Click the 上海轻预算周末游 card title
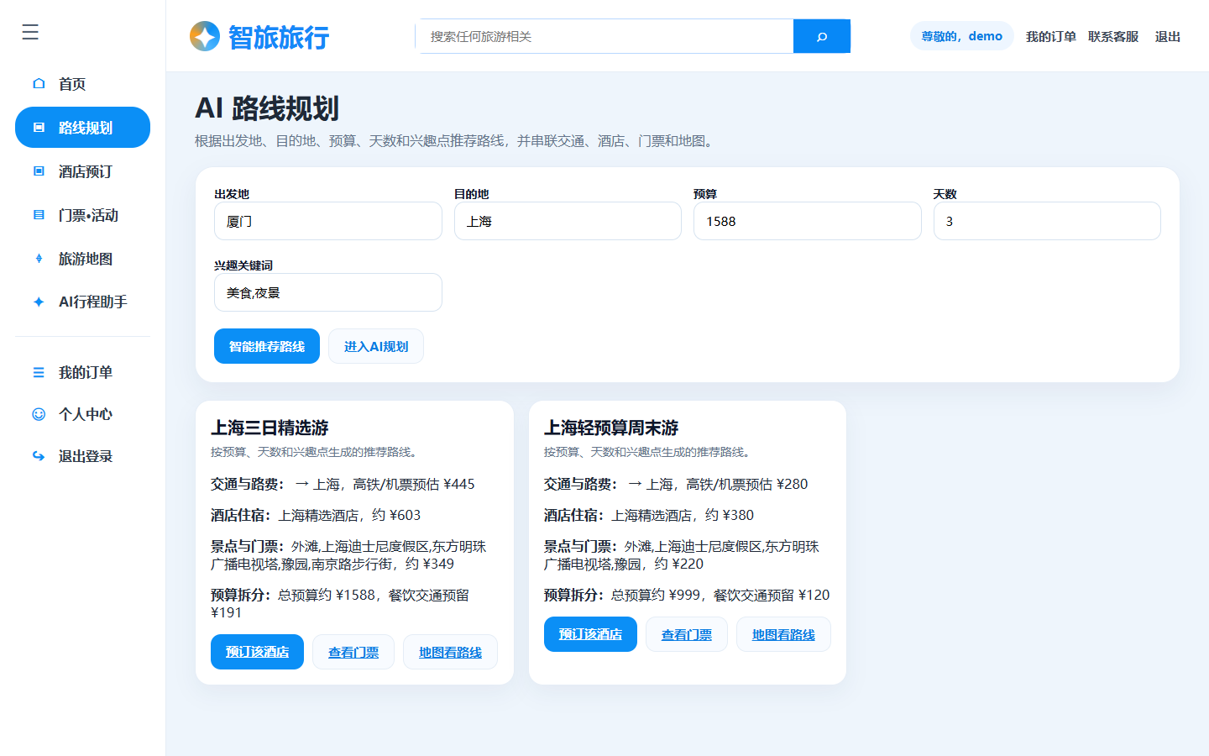The width and height of the screenshot is (1209, 756). point(611,428)
